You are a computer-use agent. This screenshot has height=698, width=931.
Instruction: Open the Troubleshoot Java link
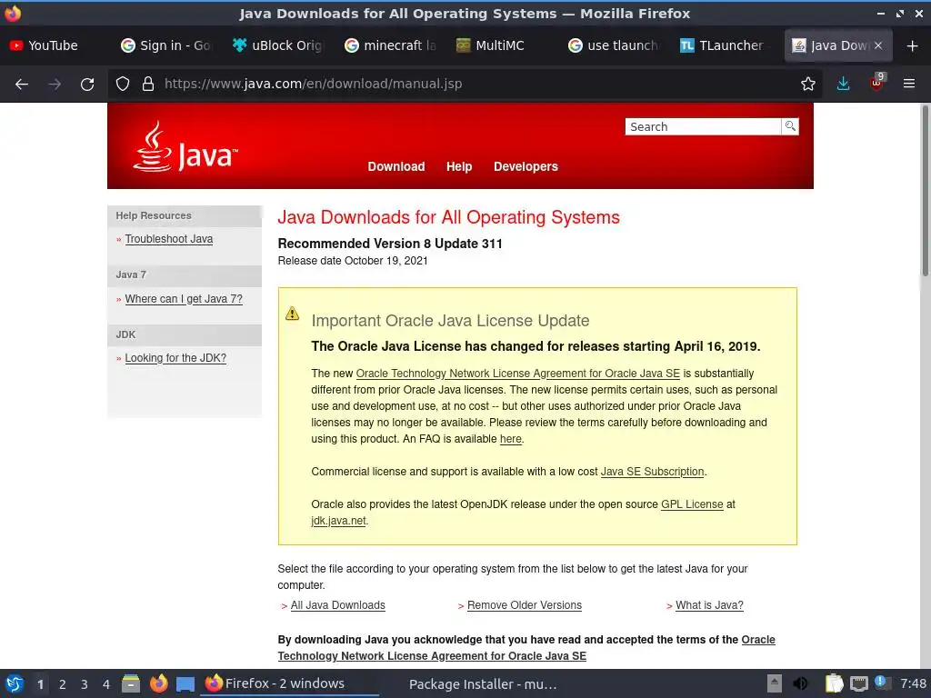point(168,239)
